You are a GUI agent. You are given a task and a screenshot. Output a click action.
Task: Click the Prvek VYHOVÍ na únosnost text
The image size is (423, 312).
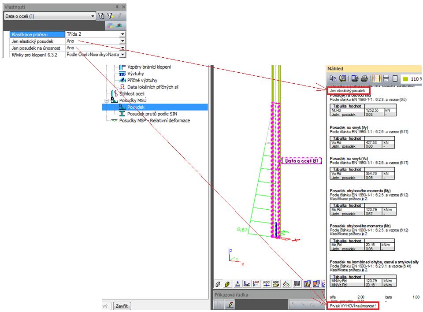point(352,306)
